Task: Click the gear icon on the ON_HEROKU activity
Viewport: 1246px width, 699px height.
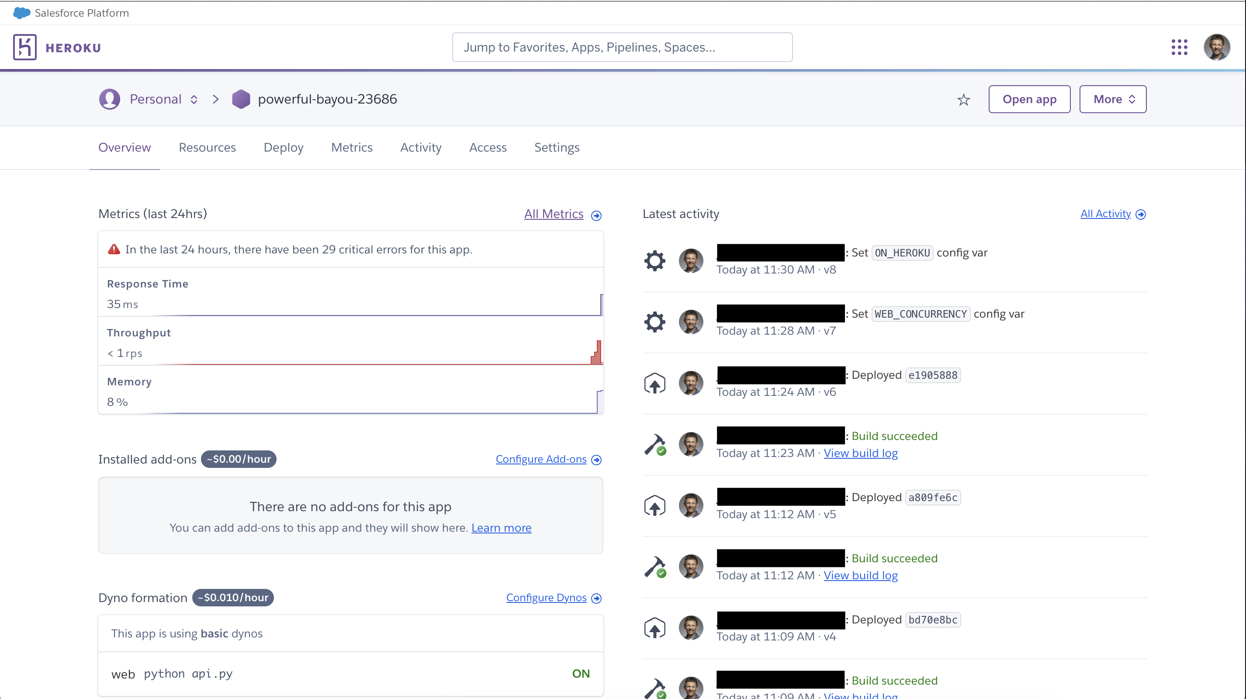Action: (x=654, y=260)
